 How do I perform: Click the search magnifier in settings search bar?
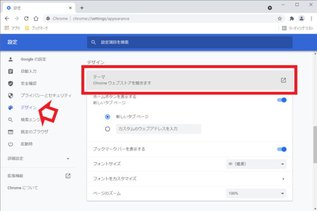coord(94,42)
